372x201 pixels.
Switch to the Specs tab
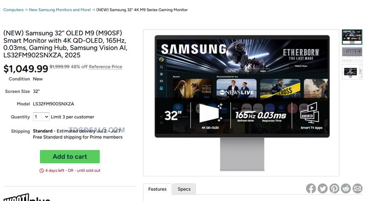184,189
